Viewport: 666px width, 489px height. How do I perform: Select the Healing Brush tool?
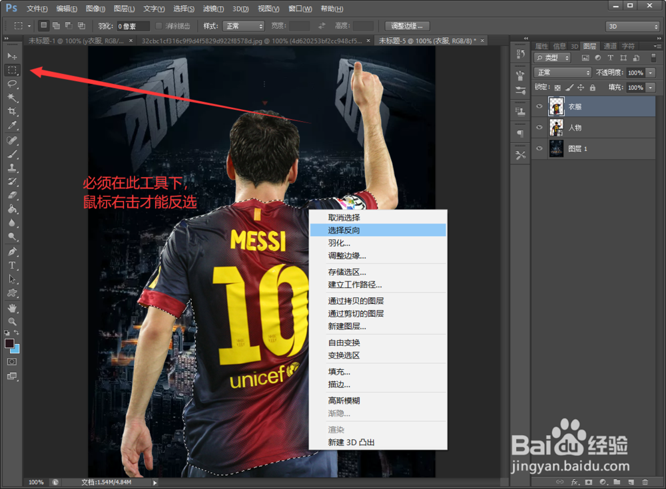12,140
